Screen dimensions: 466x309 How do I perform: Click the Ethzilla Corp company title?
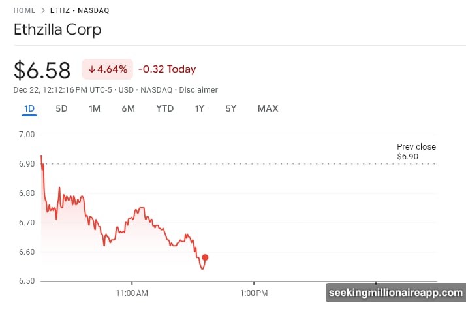[x=57, y=30]
